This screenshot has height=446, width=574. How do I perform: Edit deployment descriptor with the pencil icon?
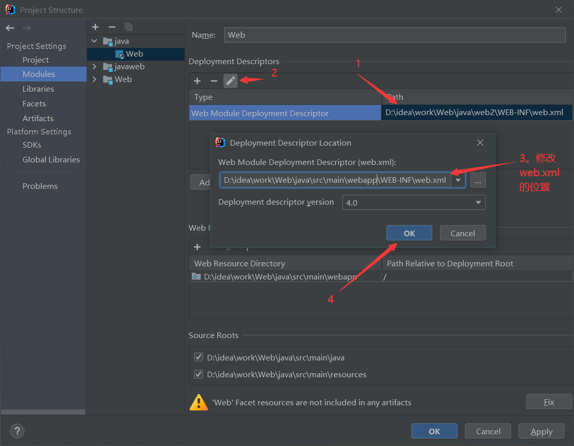tap(230, 80)
